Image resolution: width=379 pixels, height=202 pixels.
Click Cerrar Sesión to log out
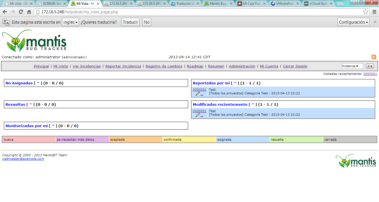tap(295, 66)
